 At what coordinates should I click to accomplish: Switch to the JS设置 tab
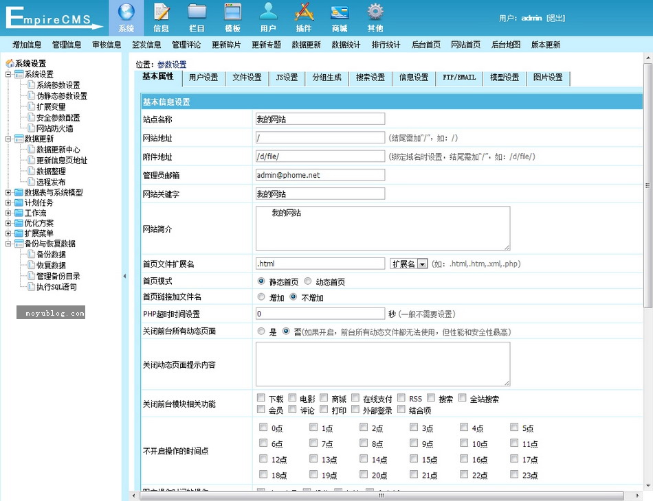(287, 78)
